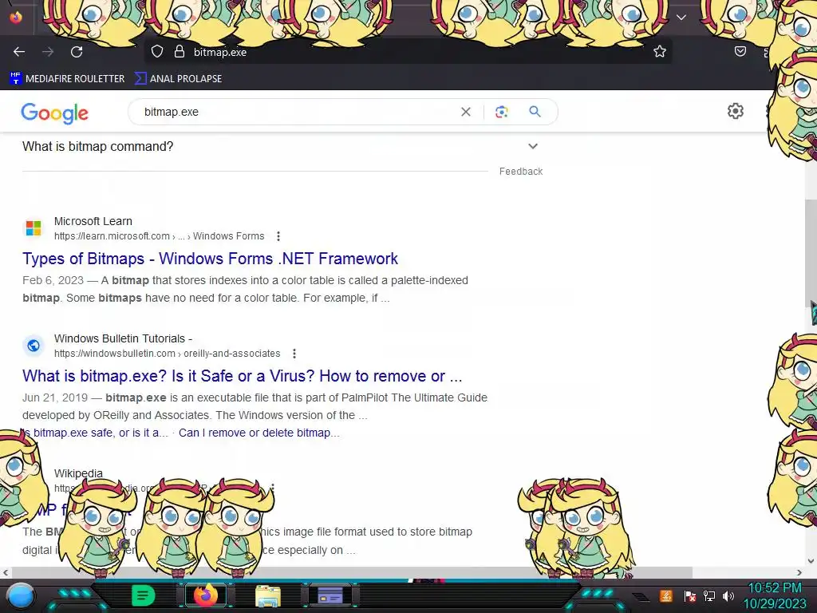Click the Windows Bulletin globe favicon

34,345
